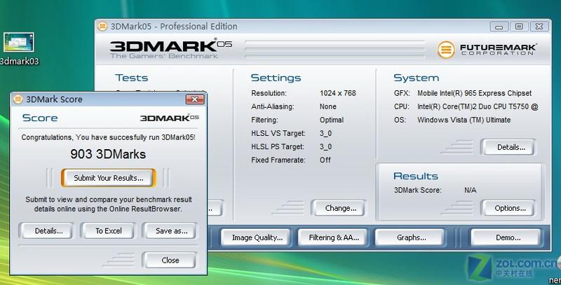Image resolution: width=561 pixels, height=285 pixels.
Task: Click the 3DMARK05 logo in main window
Action: tap(171, 48)
